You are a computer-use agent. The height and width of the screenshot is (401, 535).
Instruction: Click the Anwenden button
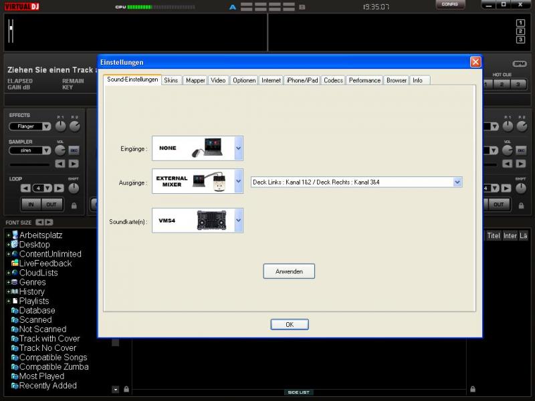pyautogui.click(x=289, y=271)
